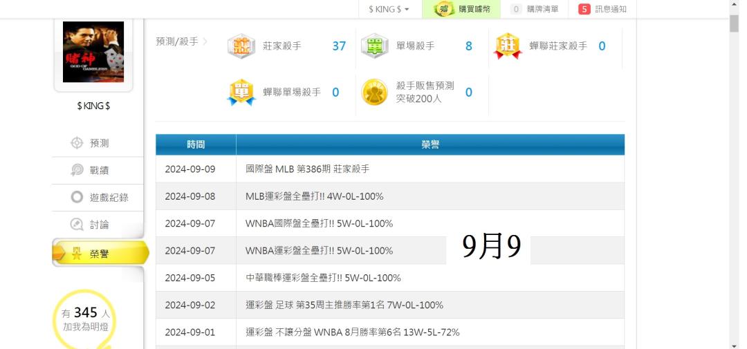747x349 pixels.
Task: Click the date 2024-09-09
Action: (190, 169)
